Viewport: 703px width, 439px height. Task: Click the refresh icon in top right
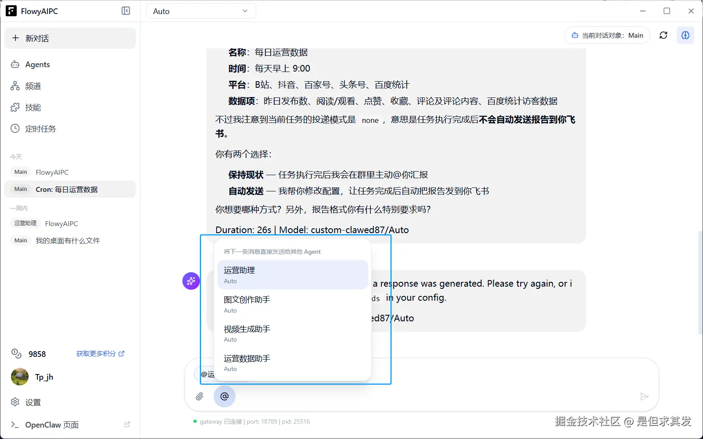pos(663,35)
